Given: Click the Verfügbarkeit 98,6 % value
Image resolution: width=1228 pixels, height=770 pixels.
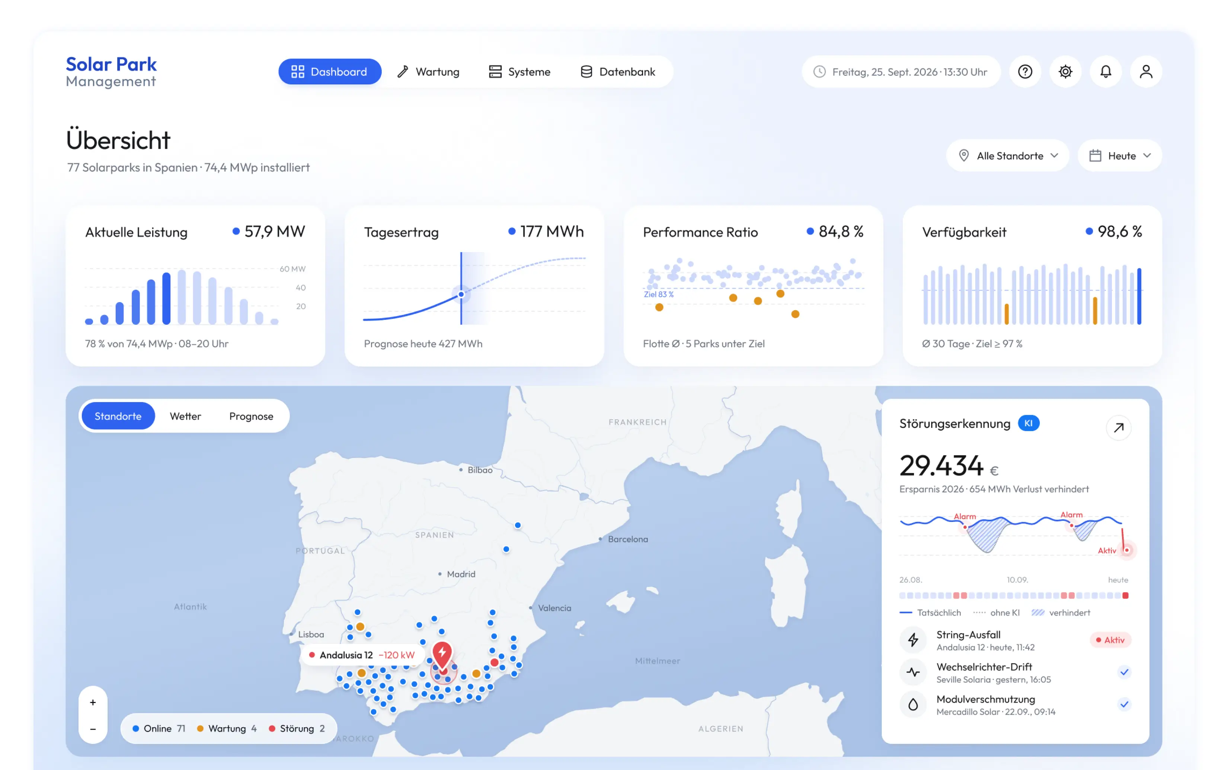Looking at the screenshot, I should [x=1119, y=231].
